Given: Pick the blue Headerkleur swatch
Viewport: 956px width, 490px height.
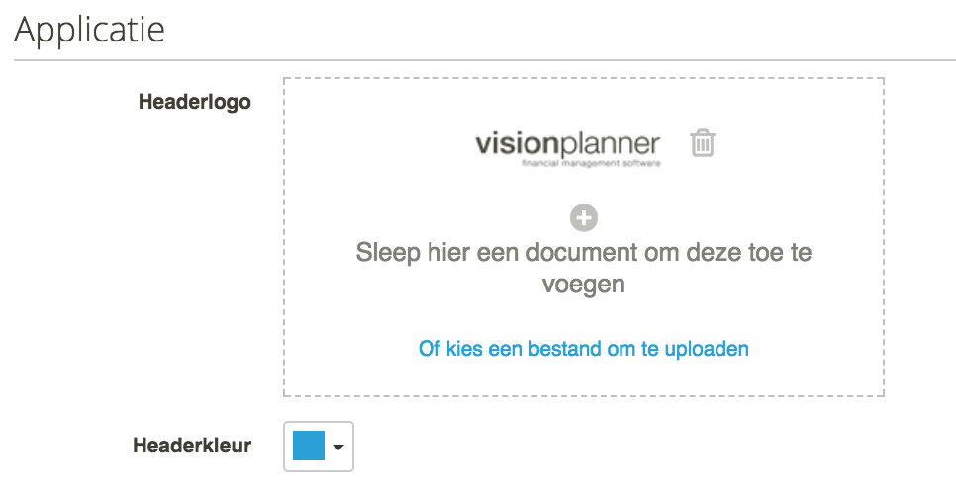Looking at the screenshot, I should (x=309, y=446).
